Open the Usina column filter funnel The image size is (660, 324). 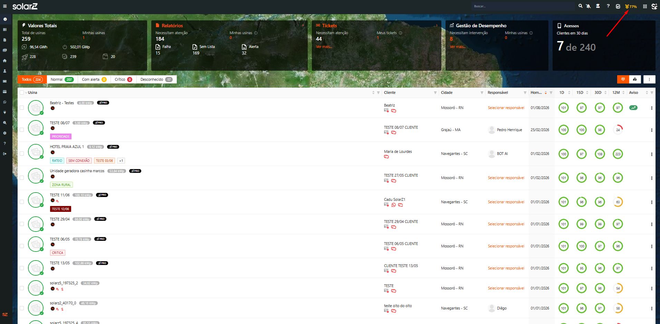pos(378,93)
